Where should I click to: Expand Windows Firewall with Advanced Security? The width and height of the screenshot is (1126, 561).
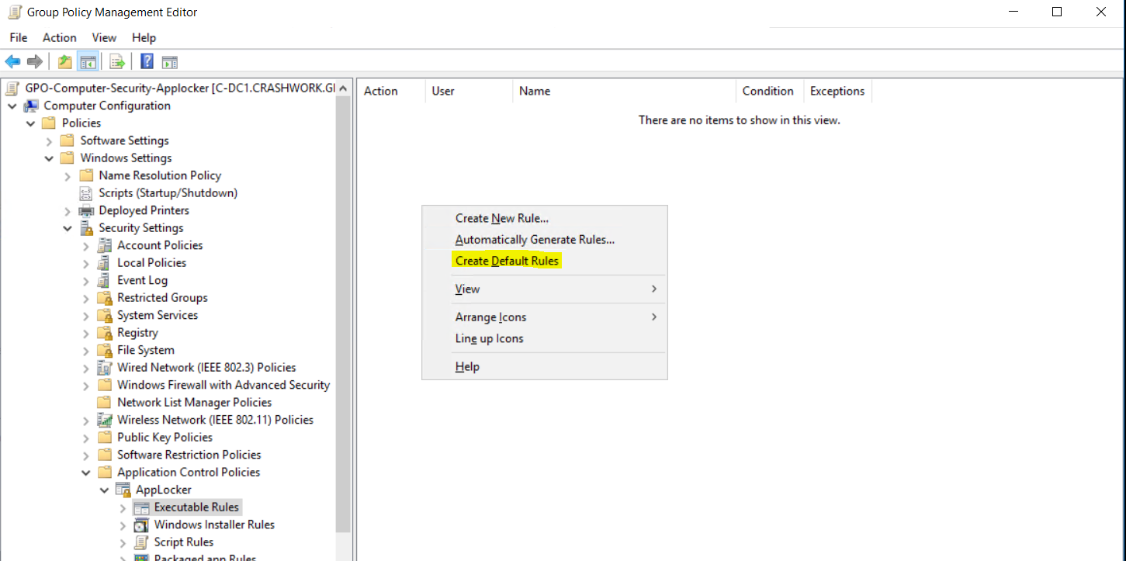pyautogui.click(x=86, y=385)
